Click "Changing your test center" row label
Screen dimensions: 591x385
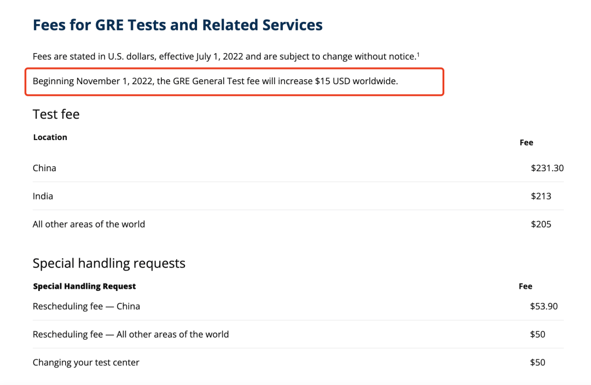coord(86,362)
